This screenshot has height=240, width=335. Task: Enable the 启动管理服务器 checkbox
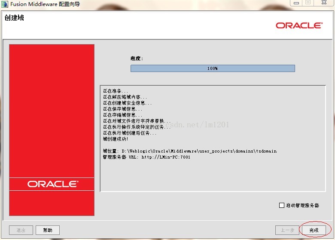282,205
